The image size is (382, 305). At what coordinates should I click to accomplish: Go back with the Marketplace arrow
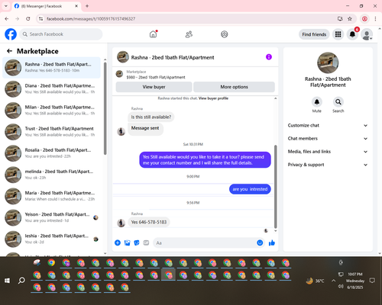tap(9, 51)
